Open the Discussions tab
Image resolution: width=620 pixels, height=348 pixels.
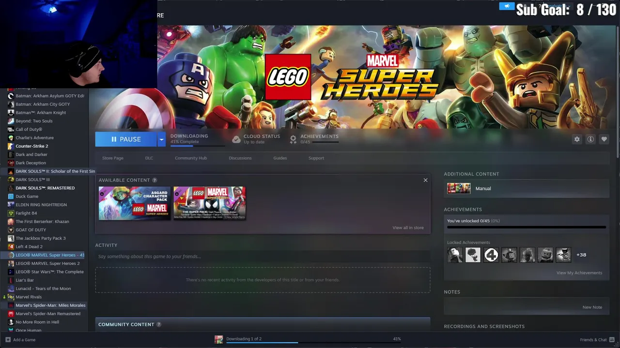[x=240, y=158]
